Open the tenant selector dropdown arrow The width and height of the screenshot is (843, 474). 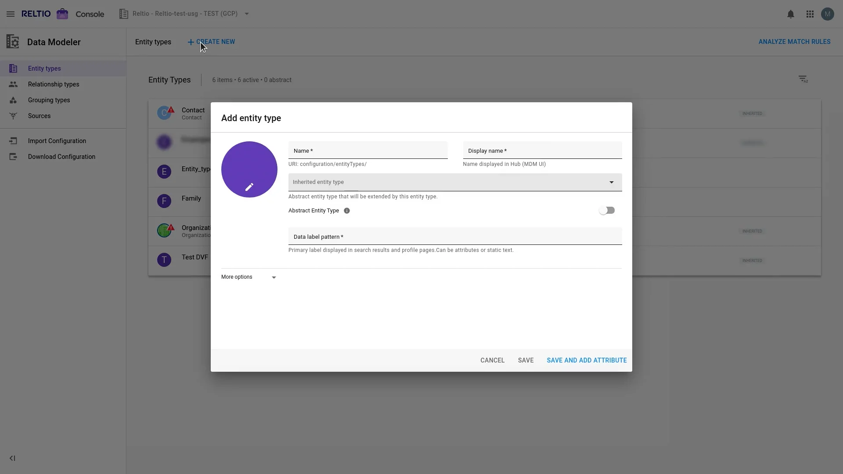(247, 14)
